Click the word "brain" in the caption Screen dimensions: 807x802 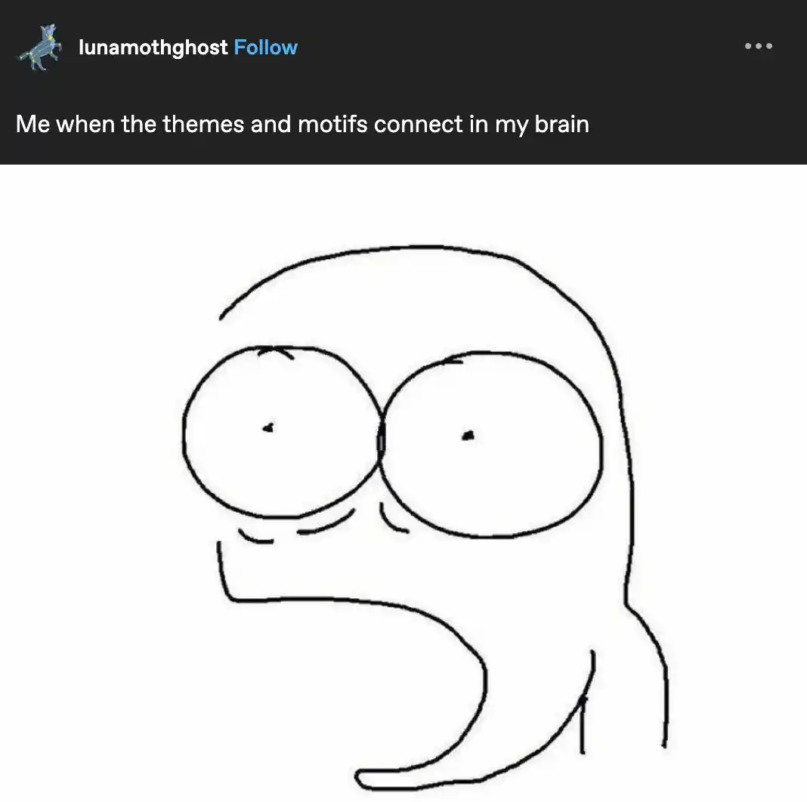561,124
